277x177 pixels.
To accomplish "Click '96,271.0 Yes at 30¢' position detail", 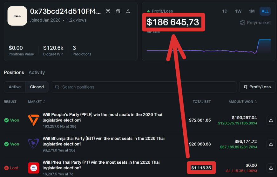I will tap(59, 150).
